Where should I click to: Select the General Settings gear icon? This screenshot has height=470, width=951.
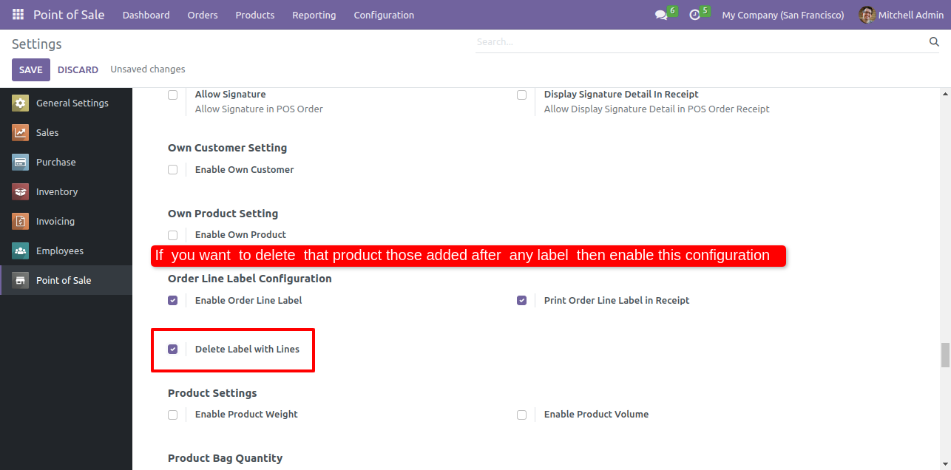[x=20, y=103]
